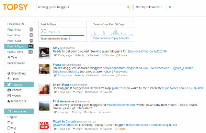Open the FitandAwesome.com link
The height and width of the screenshot is (133, 206).
point(121,105)
